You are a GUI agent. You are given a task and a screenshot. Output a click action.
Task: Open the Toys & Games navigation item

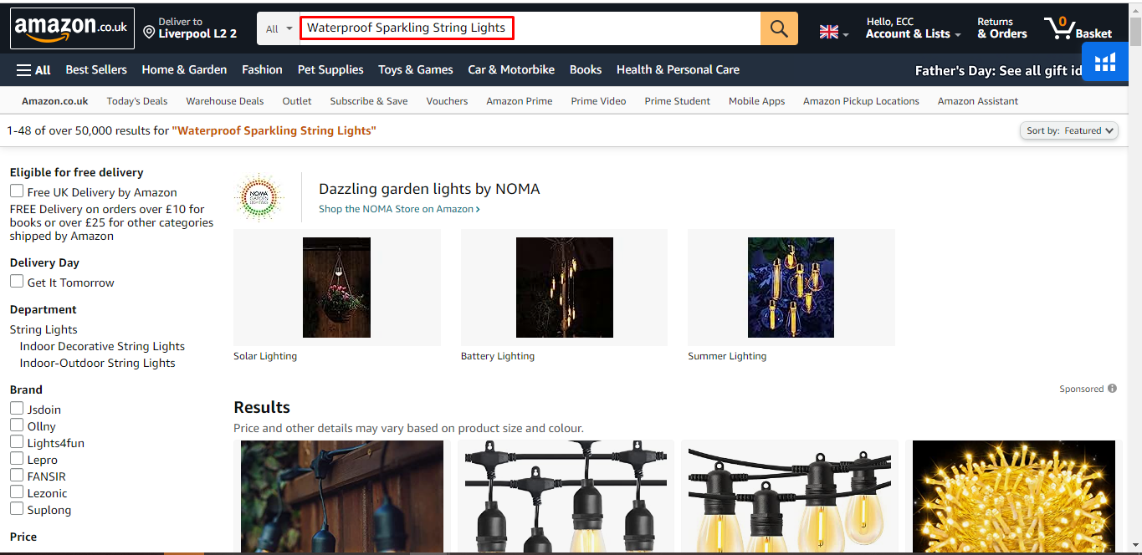416,70
